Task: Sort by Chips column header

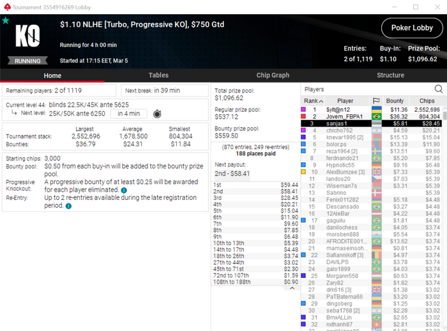Action: 427,101
